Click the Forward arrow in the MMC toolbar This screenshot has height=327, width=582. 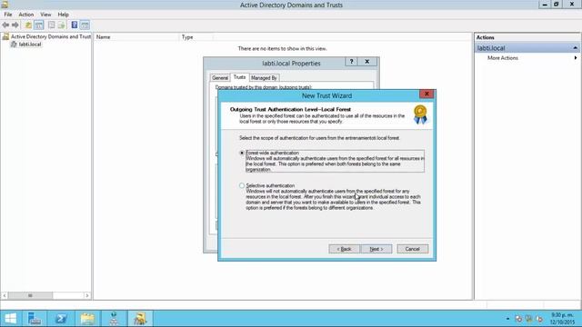pyautogui.click(x=15, y=25)
